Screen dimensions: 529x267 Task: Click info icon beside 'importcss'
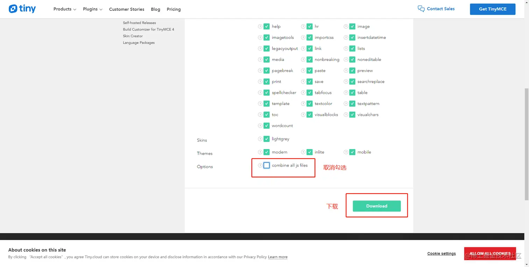point(303,37)
